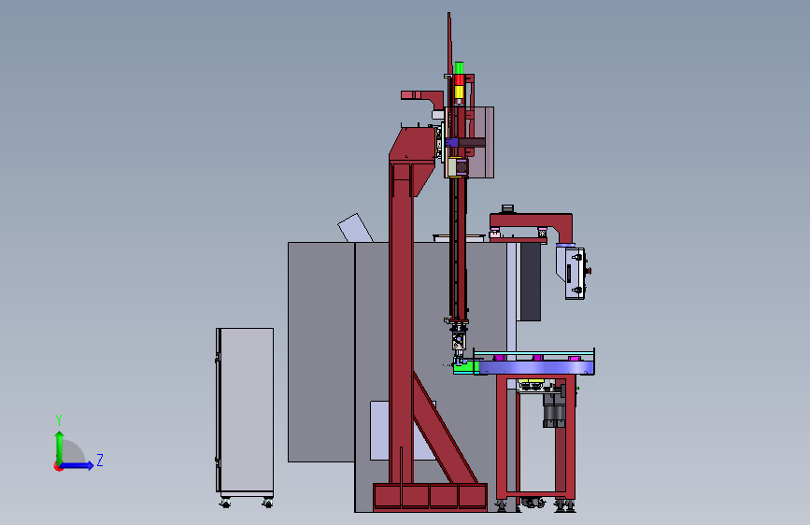Click the red X axis ball on the triad
Image resolution: width=810 pixels, height=525 pixels.
58,466
